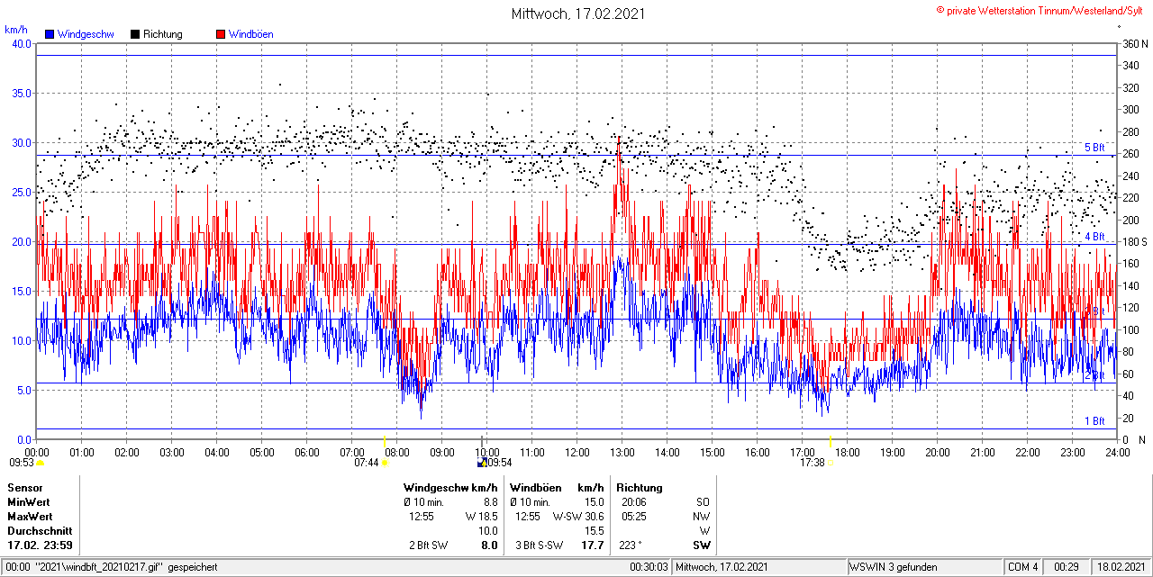Viewport: 1153px width, 577px height.
Task: Click the 'Durchschnitt' row label
Action: 38,531
